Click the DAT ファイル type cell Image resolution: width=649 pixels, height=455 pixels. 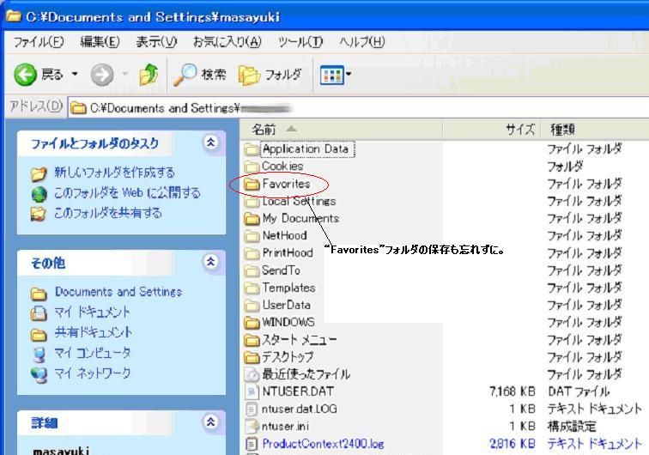coord(579,391)
